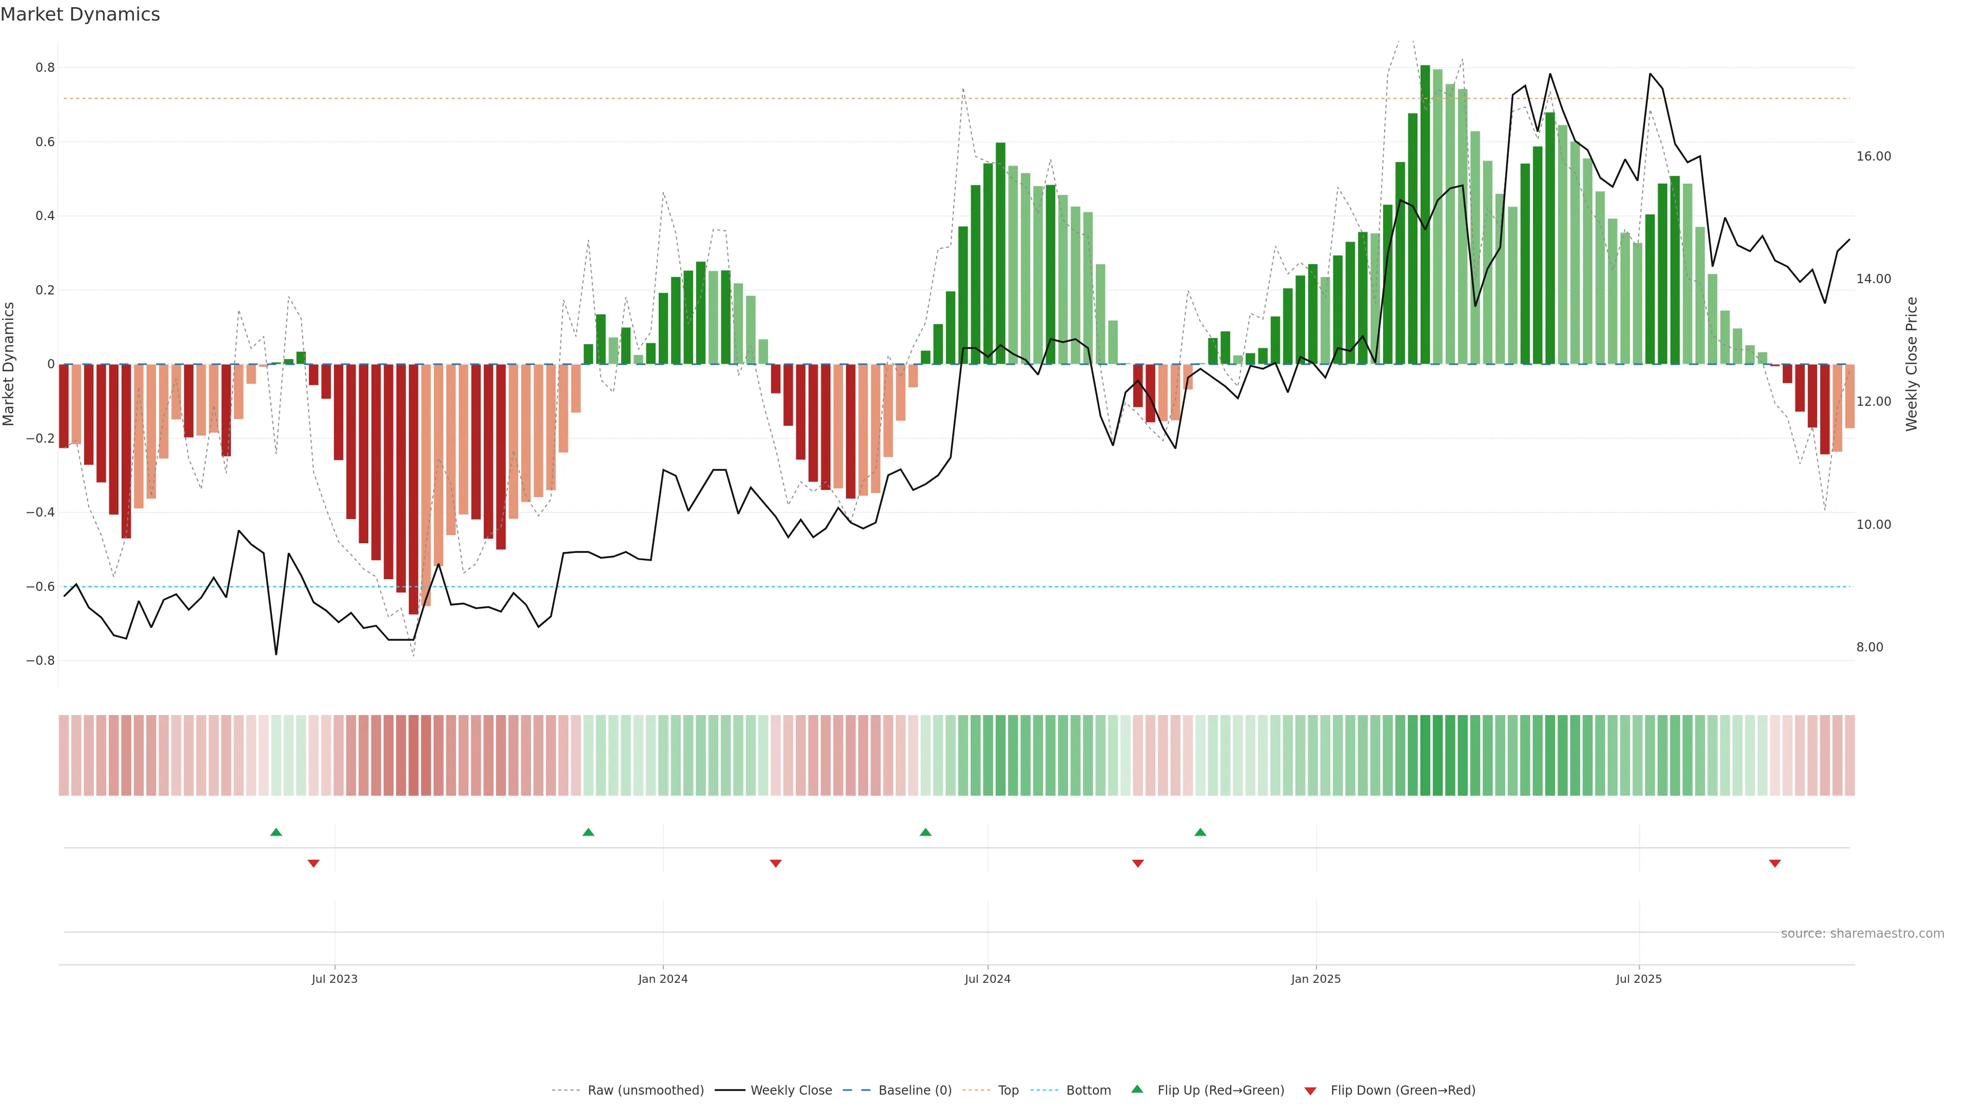Click the Jul 2024 x-axis label

[987, 979]
